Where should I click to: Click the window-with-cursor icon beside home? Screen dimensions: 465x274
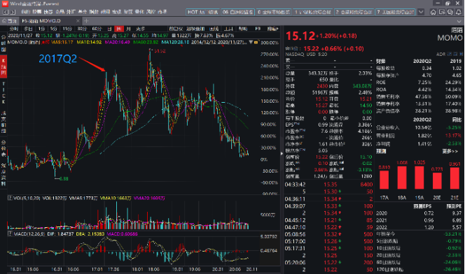(442, 12)
